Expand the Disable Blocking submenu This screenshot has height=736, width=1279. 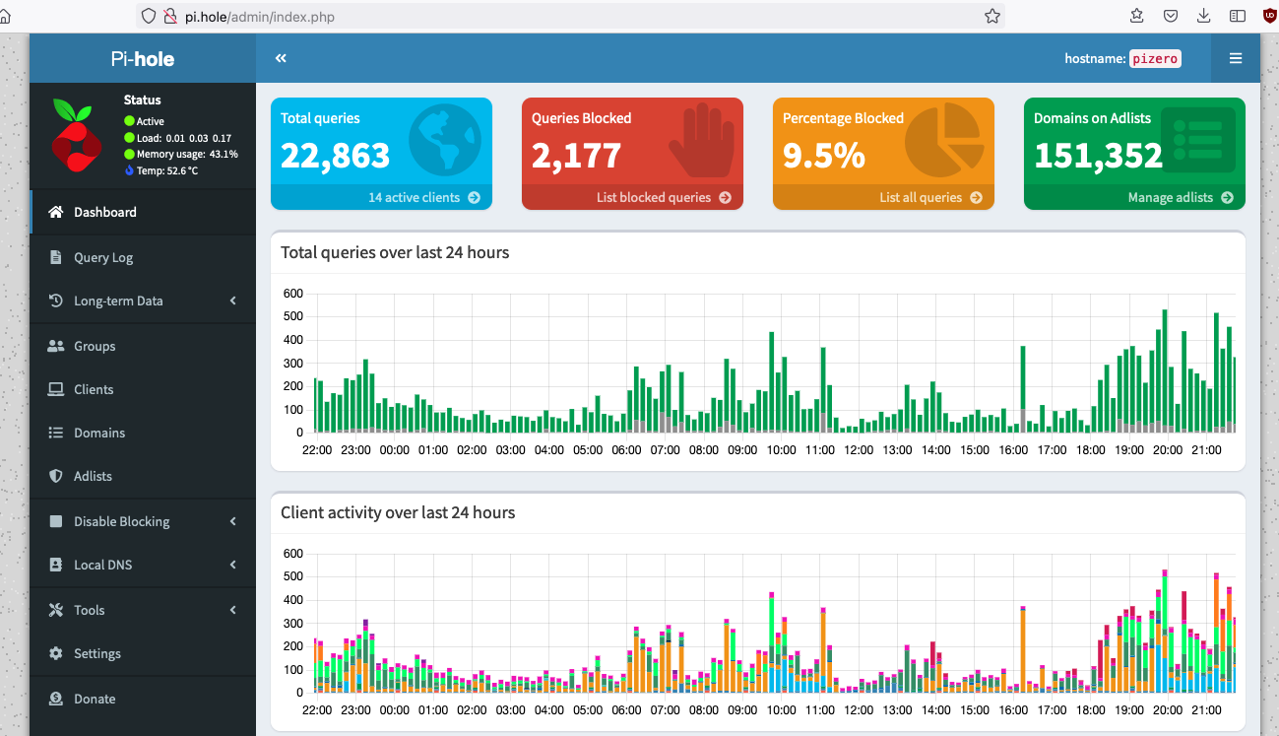tap(142, 521)
